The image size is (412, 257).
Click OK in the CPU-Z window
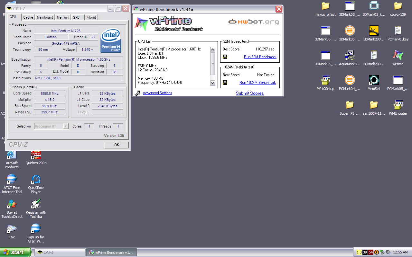tap(117, 145)
